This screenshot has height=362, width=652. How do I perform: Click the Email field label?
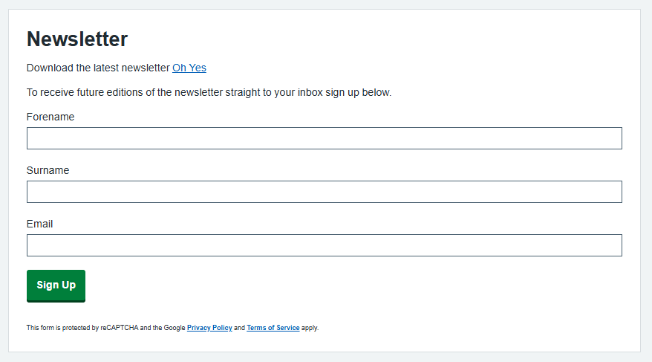coord(40,224)
